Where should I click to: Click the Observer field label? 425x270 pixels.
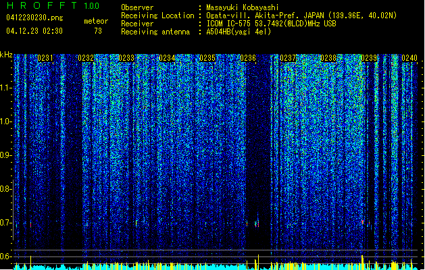[137, 7]
